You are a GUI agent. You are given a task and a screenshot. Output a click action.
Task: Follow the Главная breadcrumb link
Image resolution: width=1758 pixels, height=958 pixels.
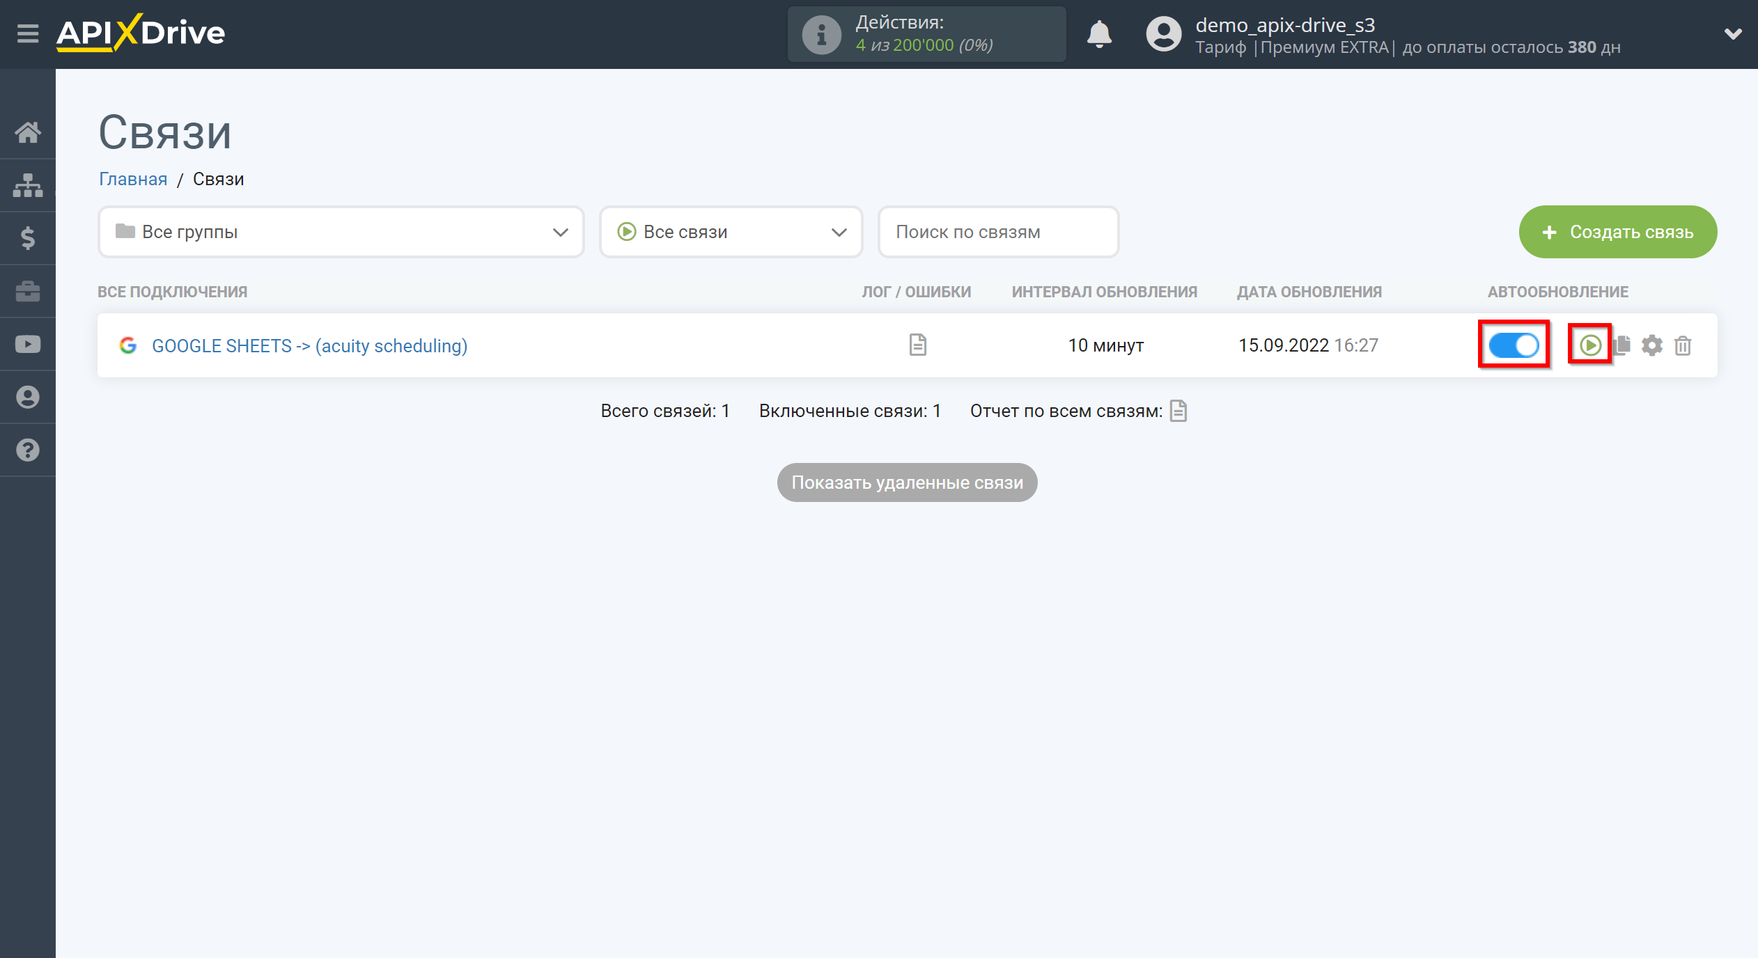[133, 179]
